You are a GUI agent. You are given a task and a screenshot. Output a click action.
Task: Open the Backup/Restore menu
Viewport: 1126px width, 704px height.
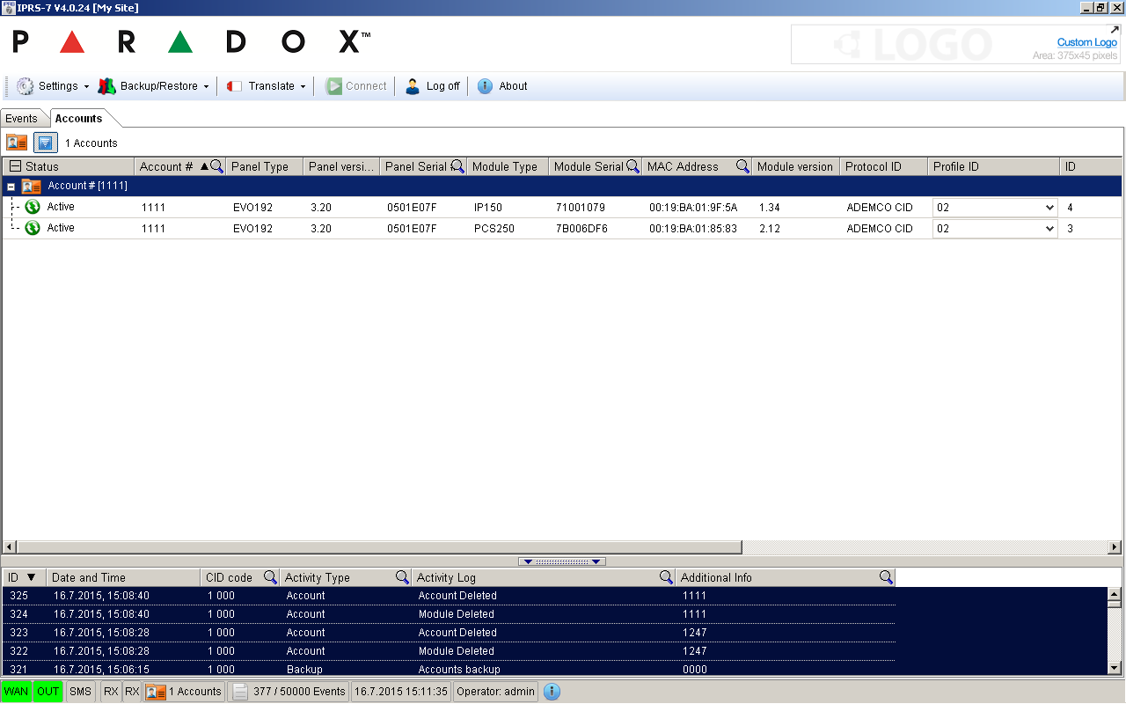[154, 86]
